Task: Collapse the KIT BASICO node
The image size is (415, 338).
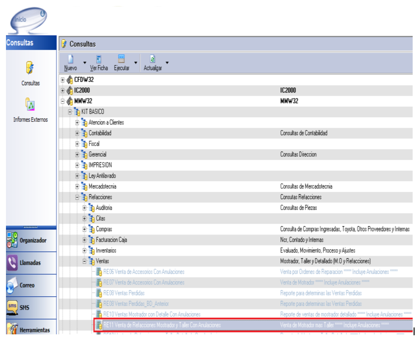Action: [70, 112]
